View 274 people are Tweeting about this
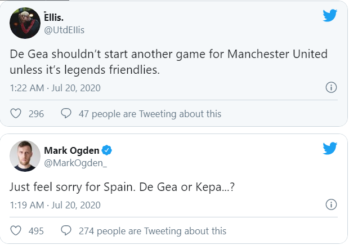 tap(152, 231)
